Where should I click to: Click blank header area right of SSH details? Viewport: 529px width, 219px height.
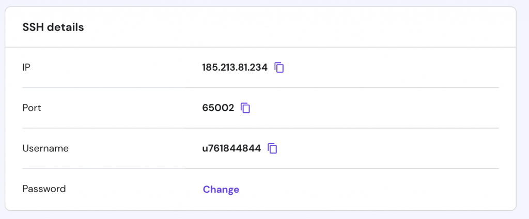click(310, 27)
